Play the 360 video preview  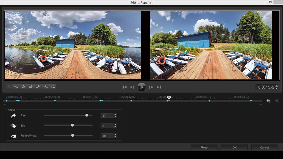tap(142, 87)
